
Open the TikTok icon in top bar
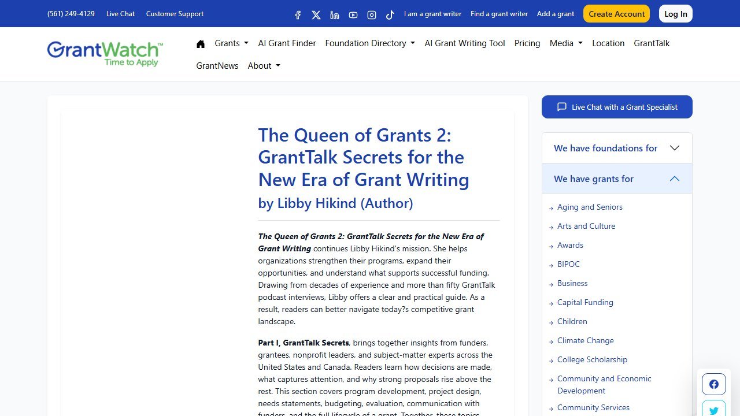click(390, 15)
